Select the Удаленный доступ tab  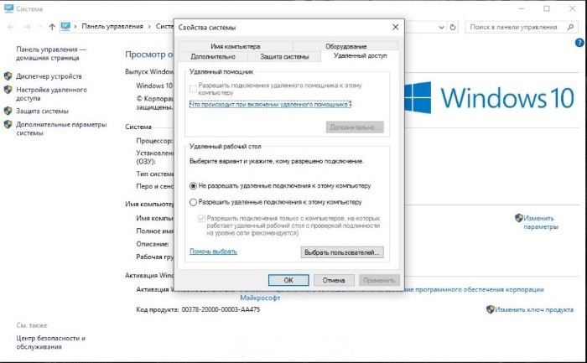click(x=360, y=56)
